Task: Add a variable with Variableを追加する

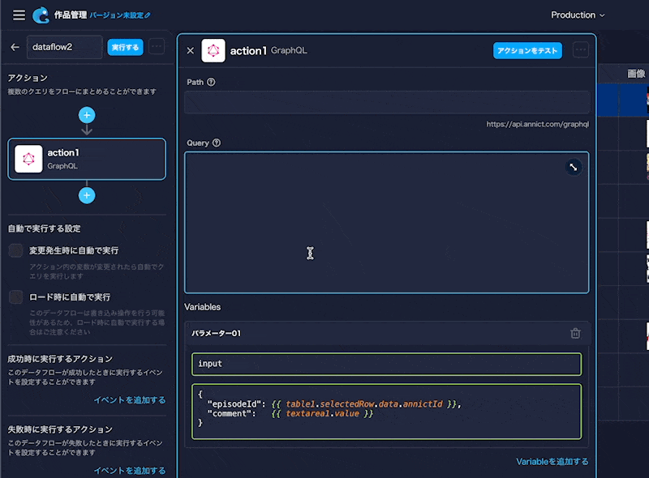Action: [552, 462]
